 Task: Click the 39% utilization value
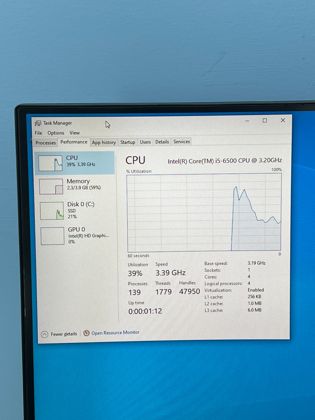[x=135, y=274]
